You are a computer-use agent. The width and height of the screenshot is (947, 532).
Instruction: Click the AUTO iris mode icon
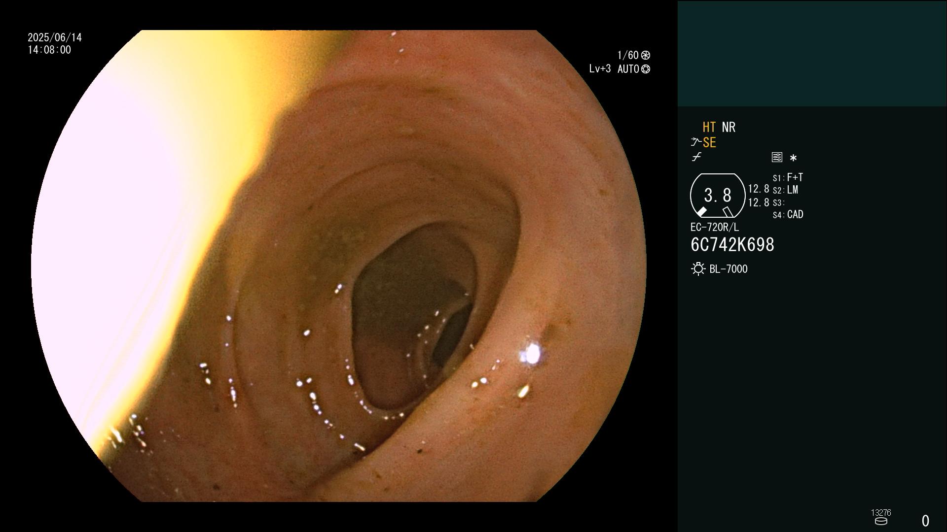pos(646,69)
